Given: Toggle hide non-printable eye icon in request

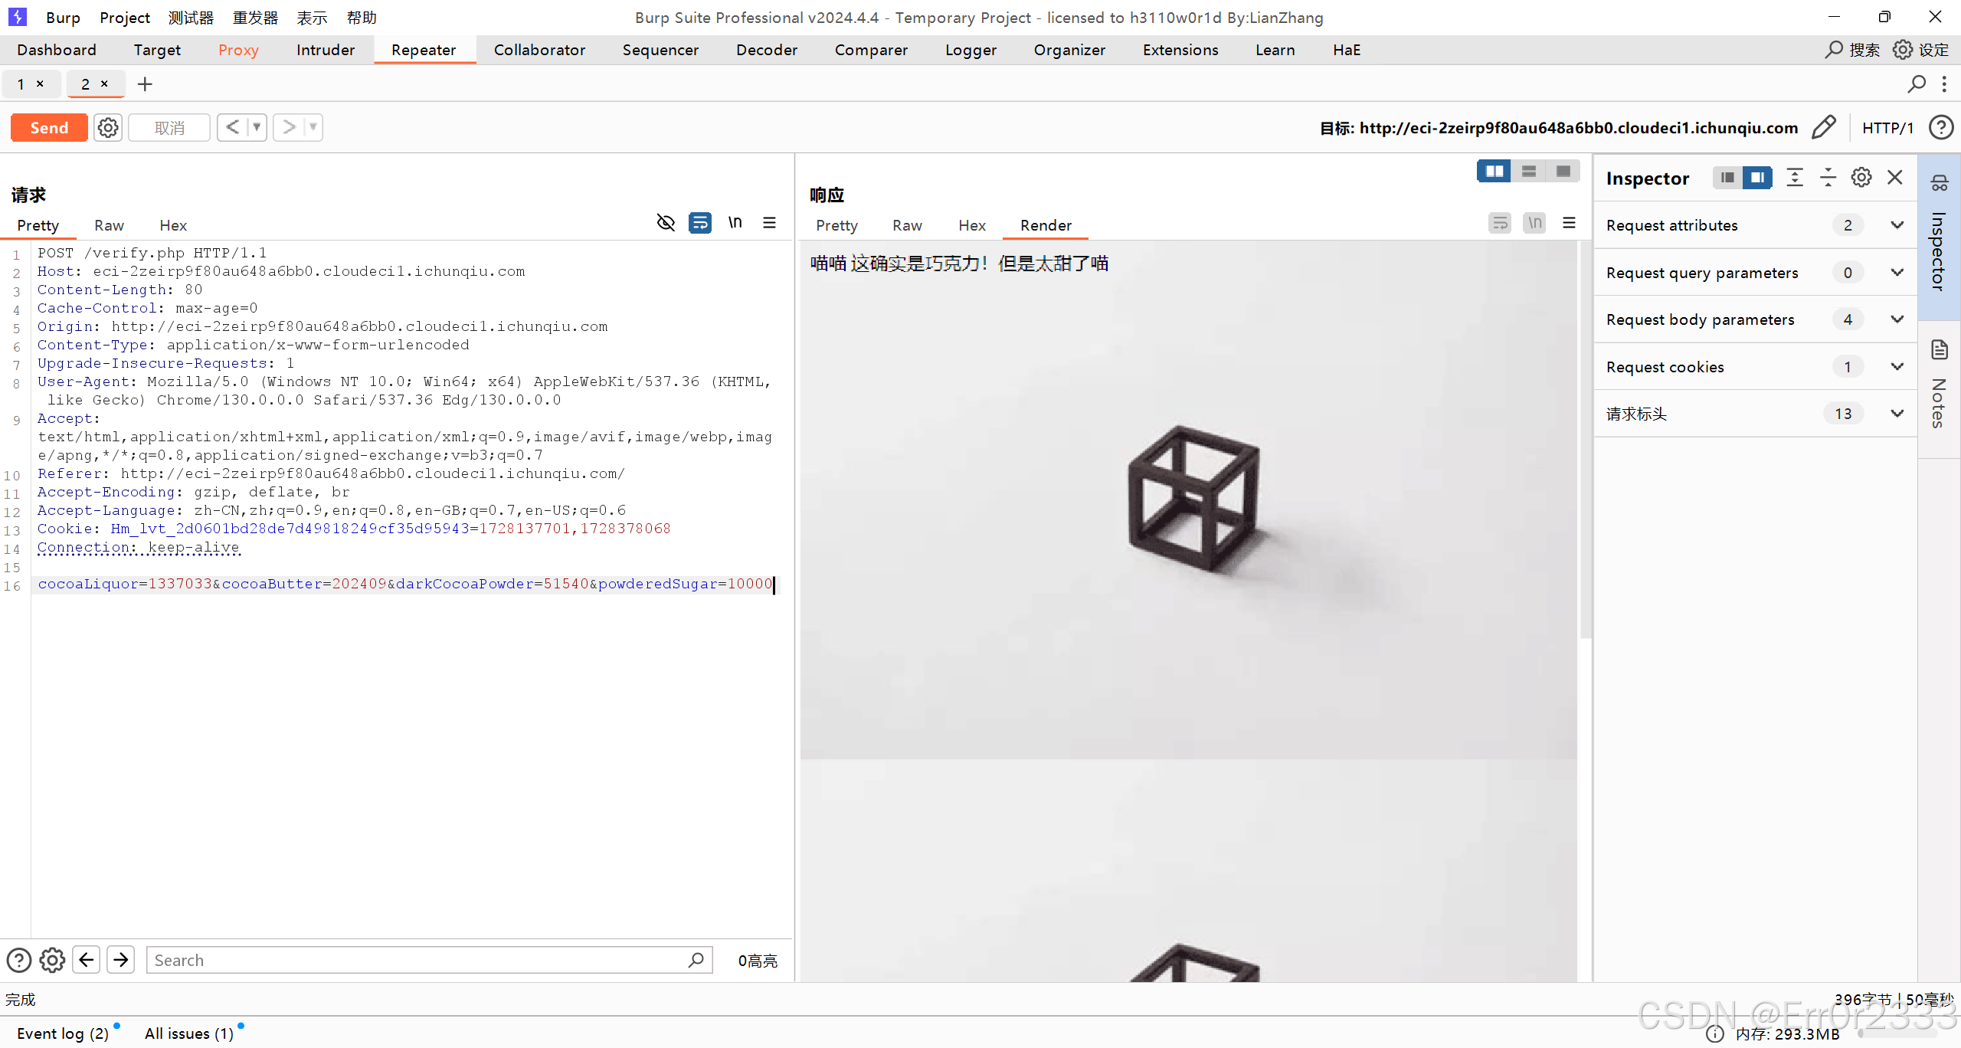Looking at the screenshot, I should click(666, 223).
